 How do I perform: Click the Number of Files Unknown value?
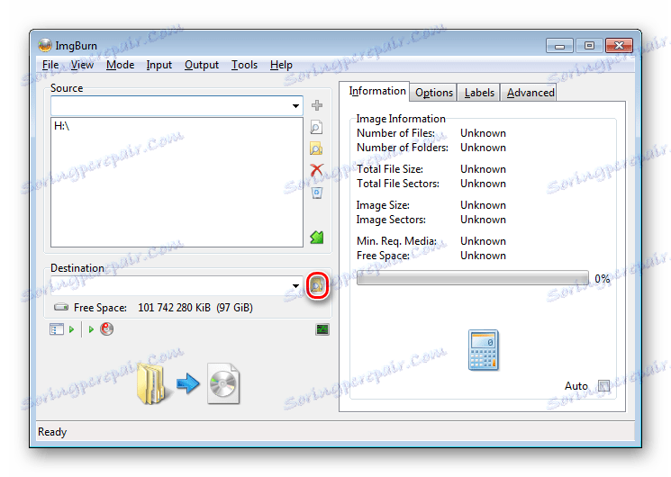coord(483,133)
